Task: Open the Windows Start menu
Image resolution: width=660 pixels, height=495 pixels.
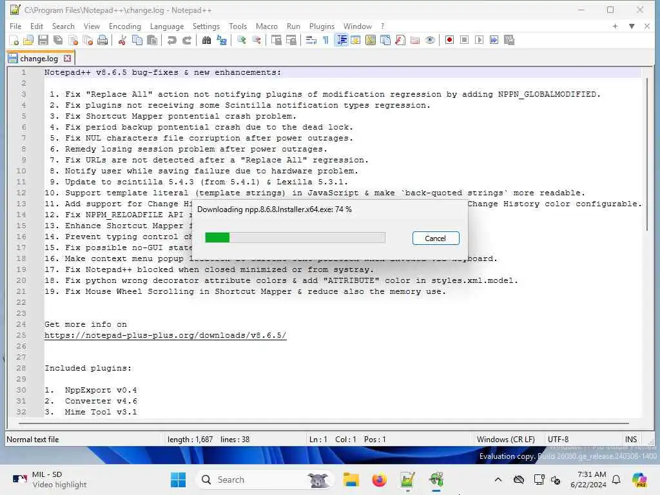Action: (x=178, y=480)
